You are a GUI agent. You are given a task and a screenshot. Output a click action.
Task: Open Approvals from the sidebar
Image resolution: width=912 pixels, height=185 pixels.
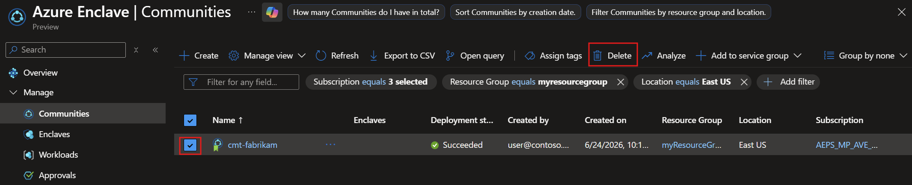[57, 176]
